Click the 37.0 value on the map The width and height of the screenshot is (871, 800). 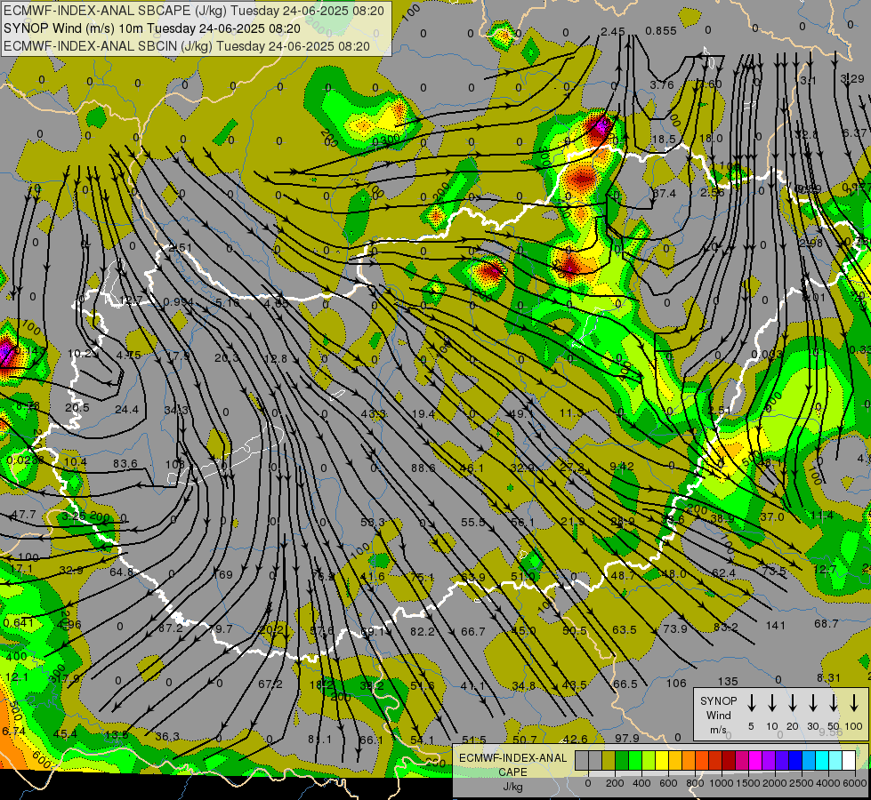tap(772, 516)
